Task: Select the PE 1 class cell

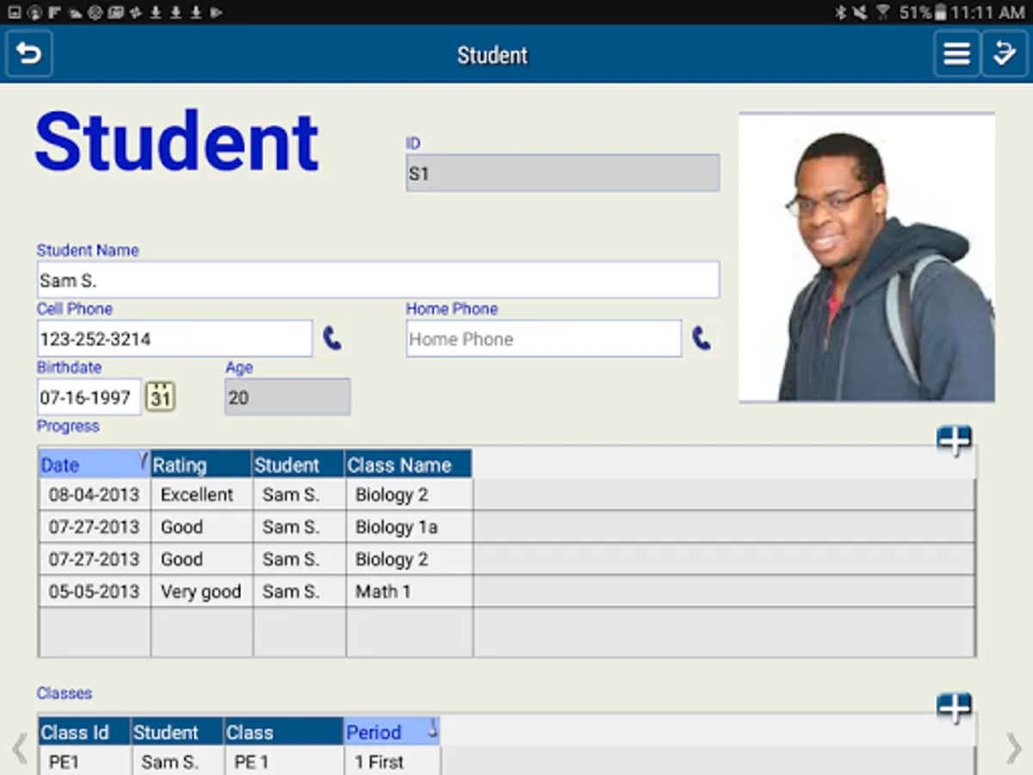Action: tap(284, 761)
